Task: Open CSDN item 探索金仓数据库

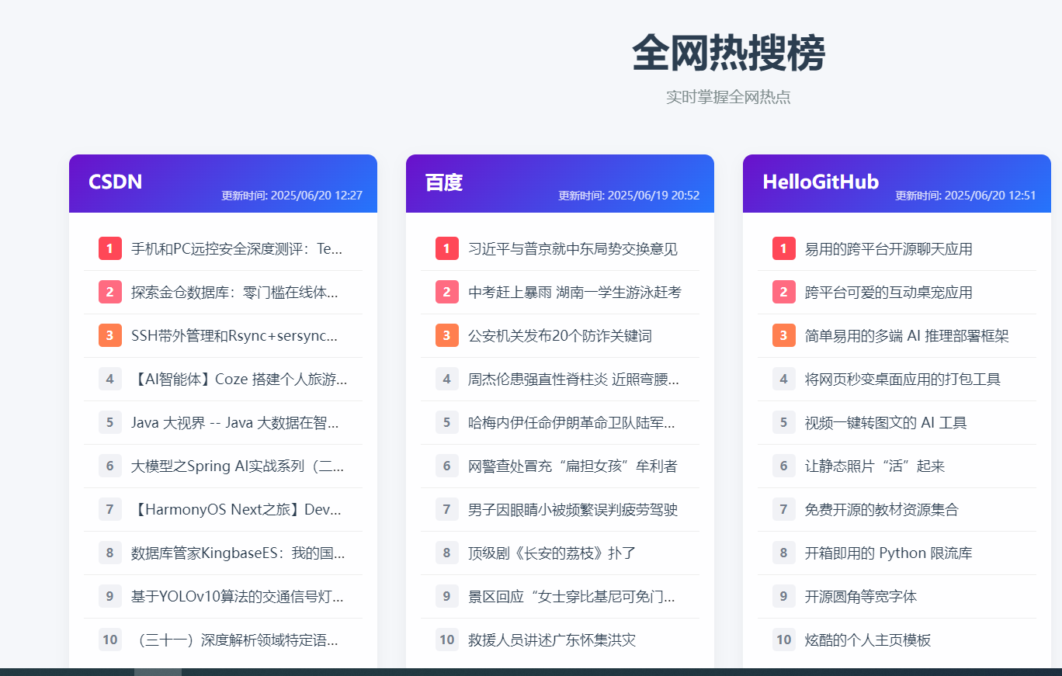Action: pos(234,292)
